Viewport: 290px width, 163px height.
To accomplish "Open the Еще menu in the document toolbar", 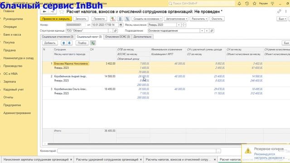I will [282, 19].
